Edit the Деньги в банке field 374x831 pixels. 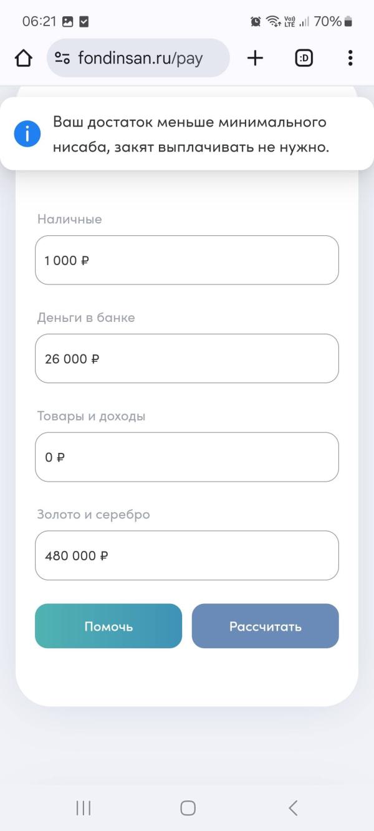click(x=187, y=359)
